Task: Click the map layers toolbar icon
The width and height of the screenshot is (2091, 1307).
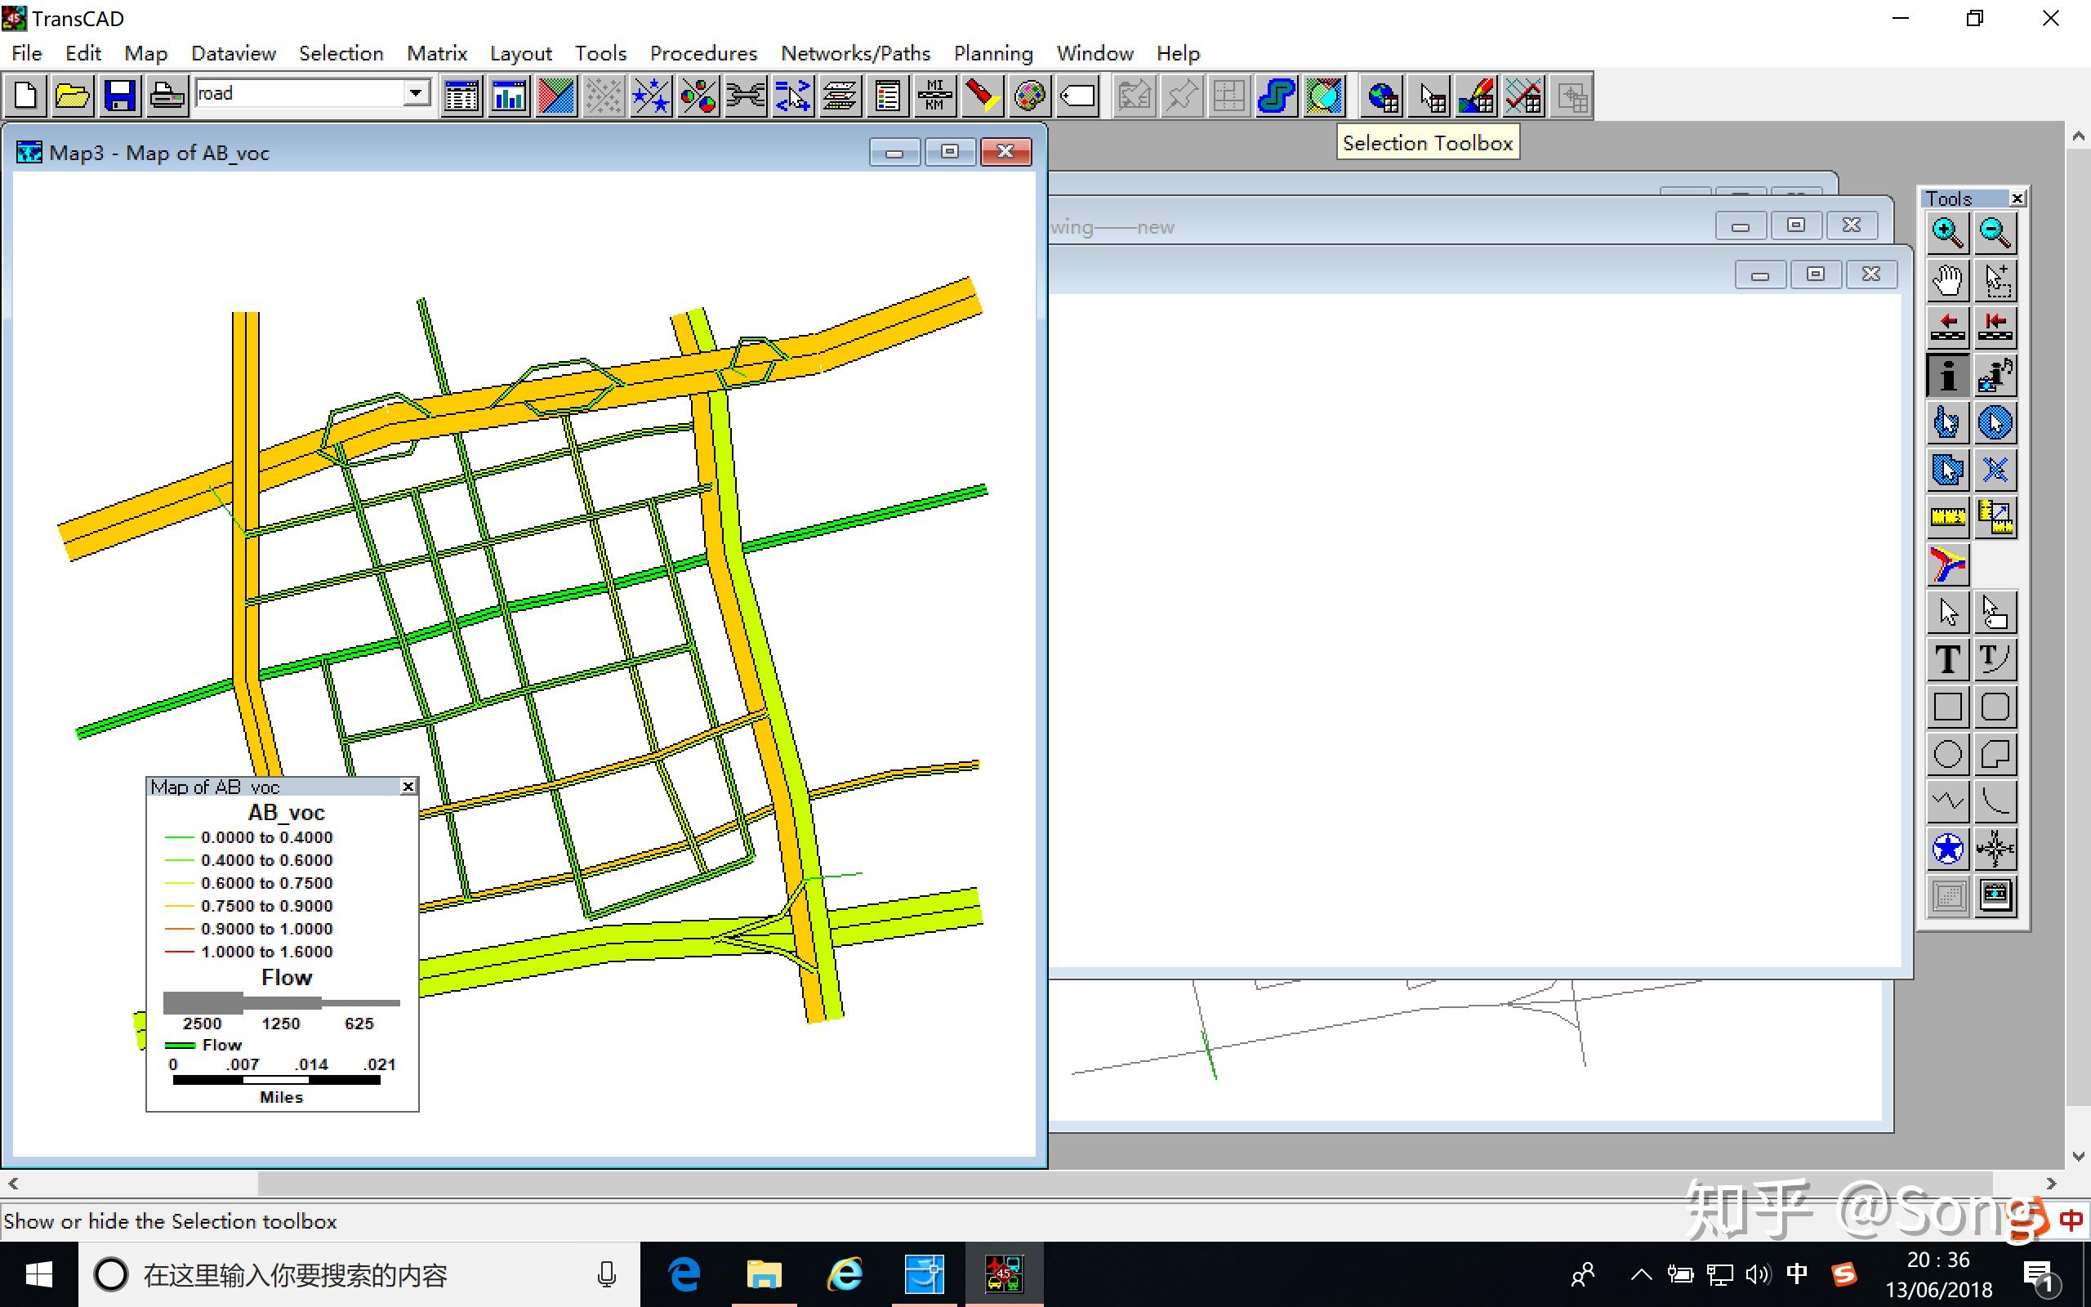Action: pos(839,95)
